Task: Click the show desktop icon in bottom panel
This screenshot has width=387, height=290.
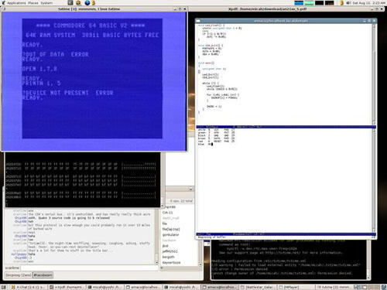Action: coord(3,287)
